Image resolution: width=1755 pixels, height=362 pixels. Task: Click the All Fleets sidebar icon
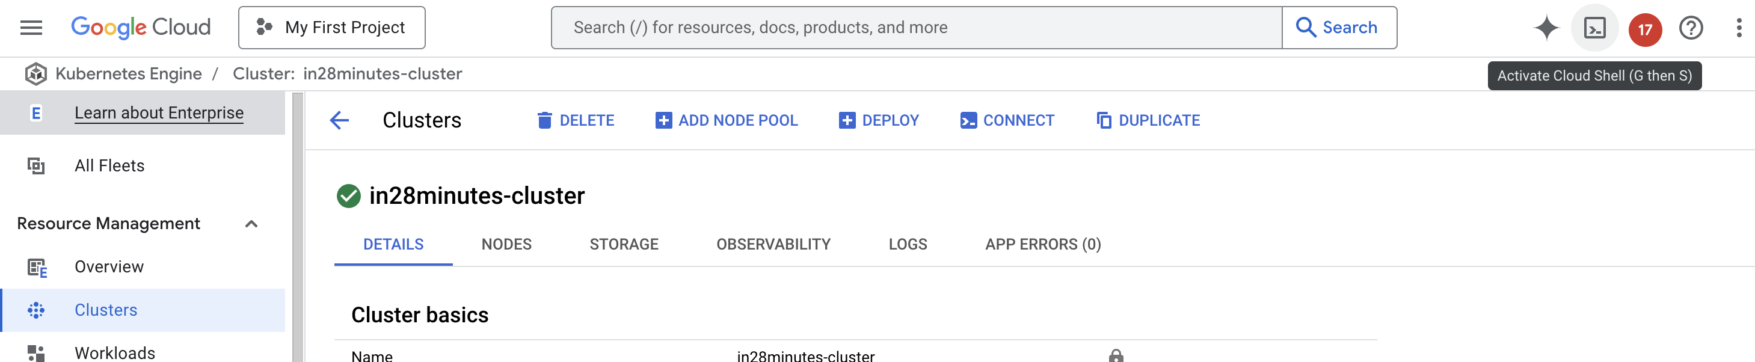pyautogui.click(x=36, y=165)
